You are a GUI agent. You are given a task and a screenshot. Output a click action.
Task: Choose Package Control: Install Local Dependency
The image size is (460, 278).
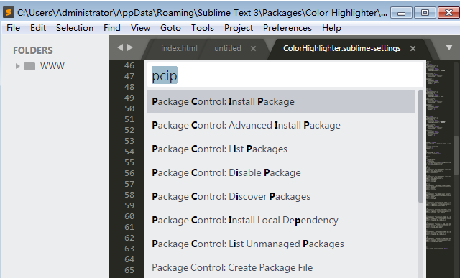(281, 221)
